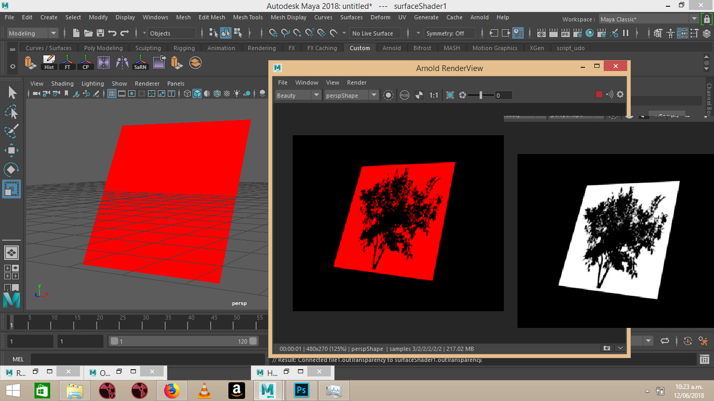
Task: Adjust the RenderView exposure slider
Action: tap(480, 95)
